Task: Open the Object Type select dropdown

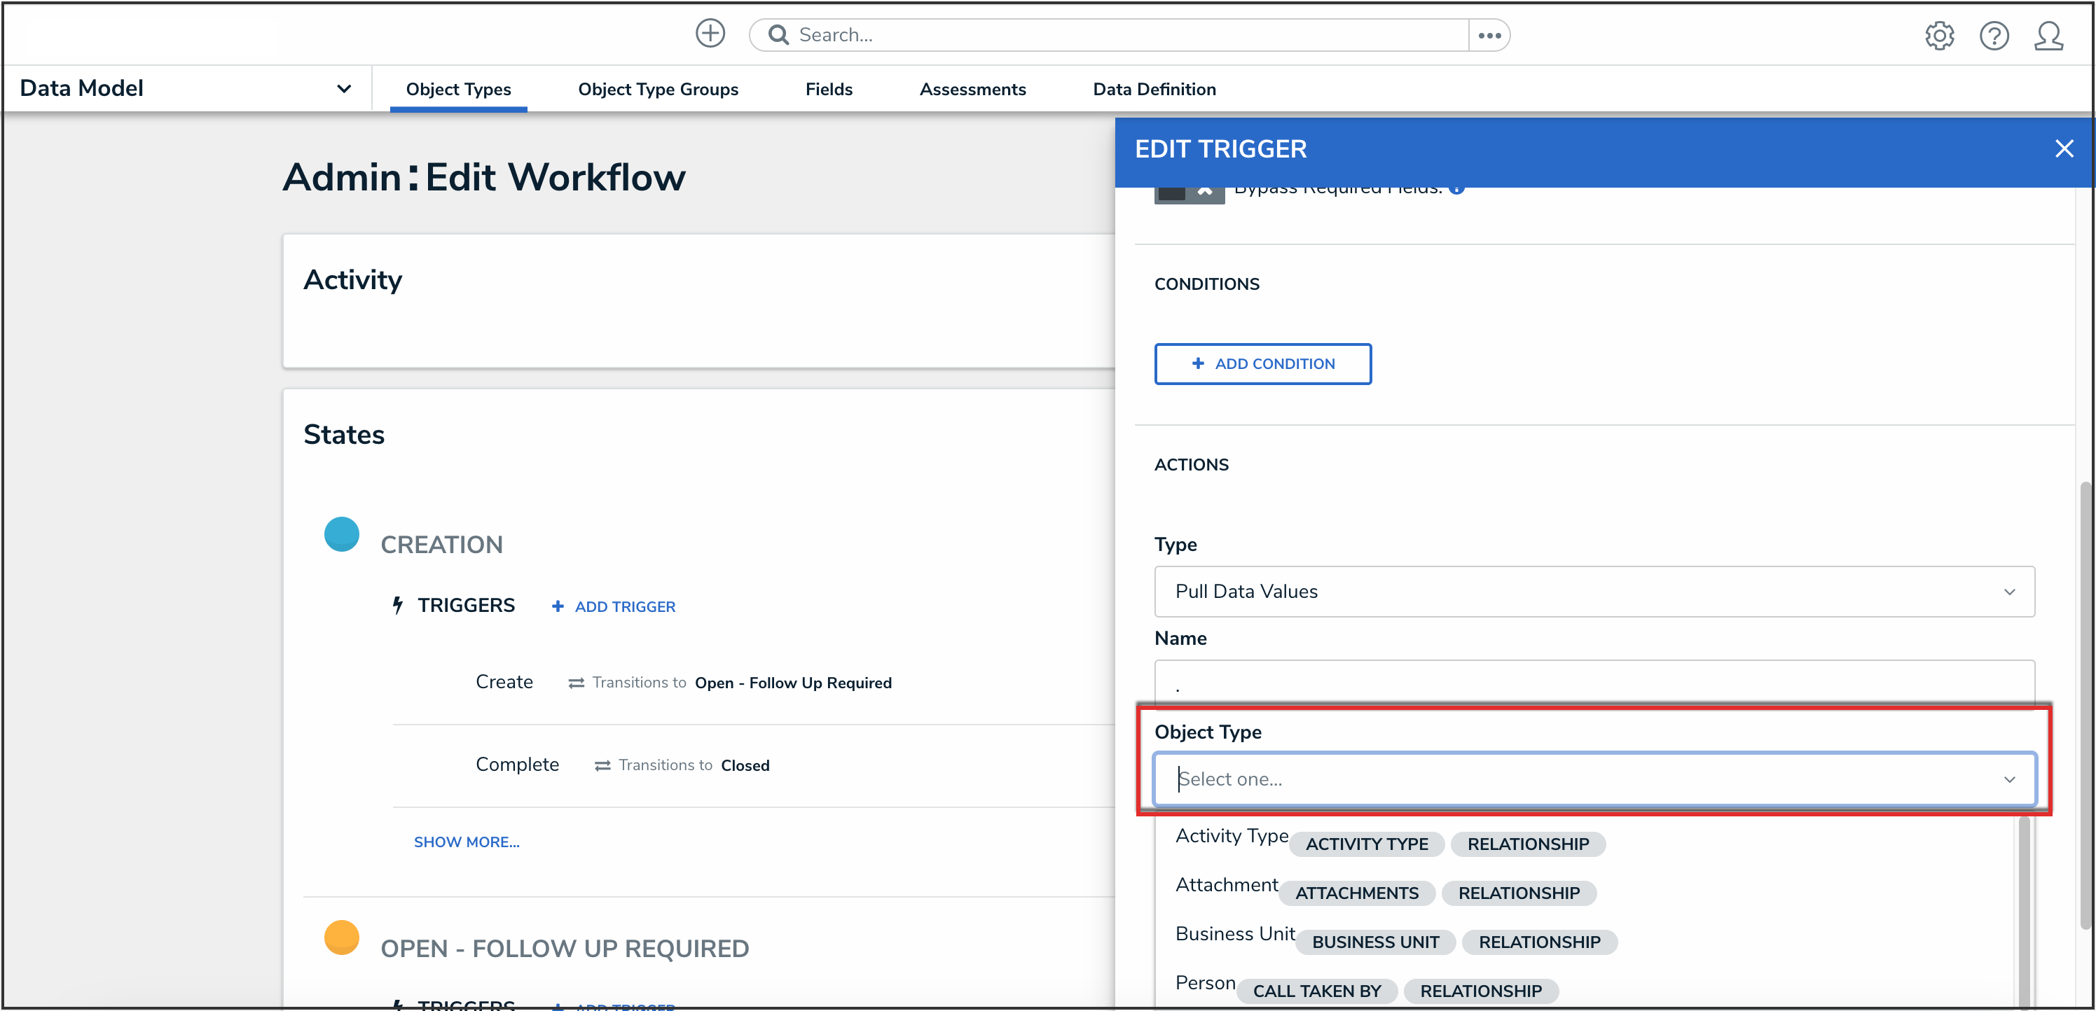Action: pos(1594,779)
